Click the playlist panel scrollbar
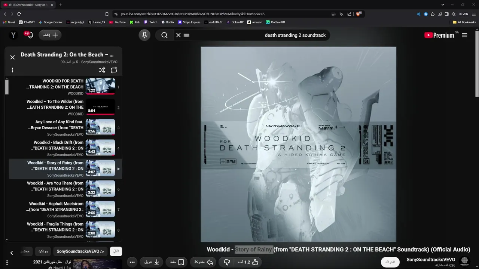The width and height of the screenshot is (479, 269). (x=7, y=87)
